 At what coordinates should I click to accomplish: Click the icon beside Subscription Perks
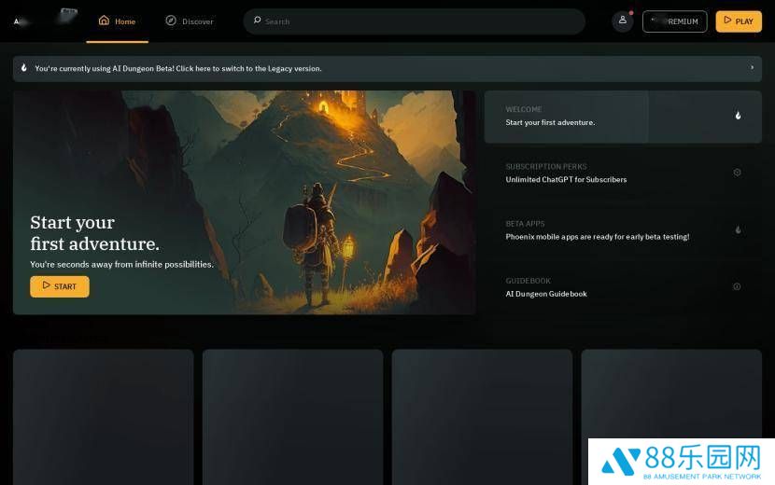coord(737,173)
